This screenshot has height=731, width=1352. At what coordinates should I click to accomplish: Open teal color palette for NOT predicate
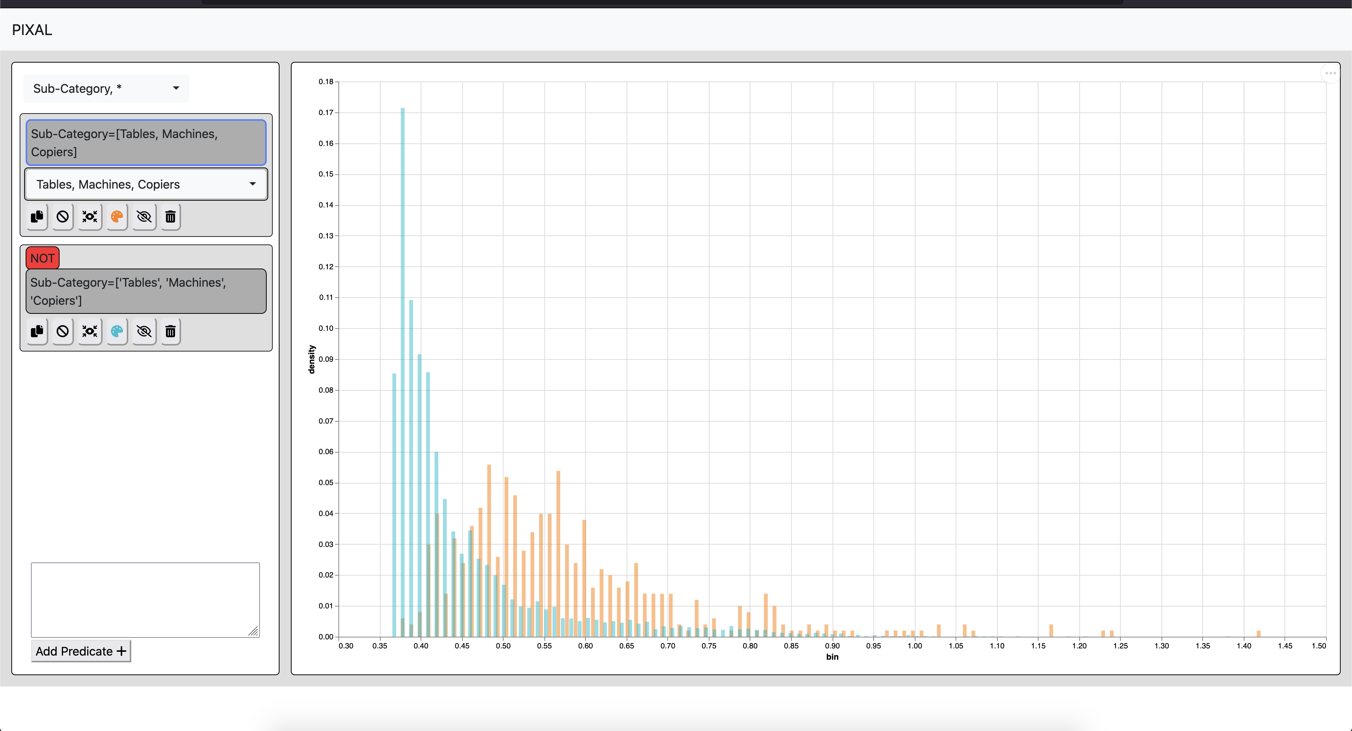click(x=117, y=331)
